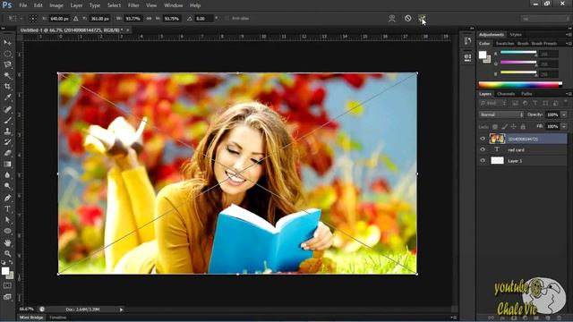Select the Pen tool
573x322 pixels.
[7, 198]
